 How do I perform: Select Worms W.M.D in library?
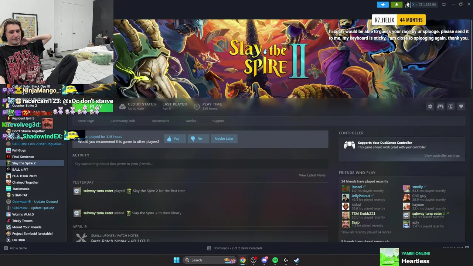[23, 214]
